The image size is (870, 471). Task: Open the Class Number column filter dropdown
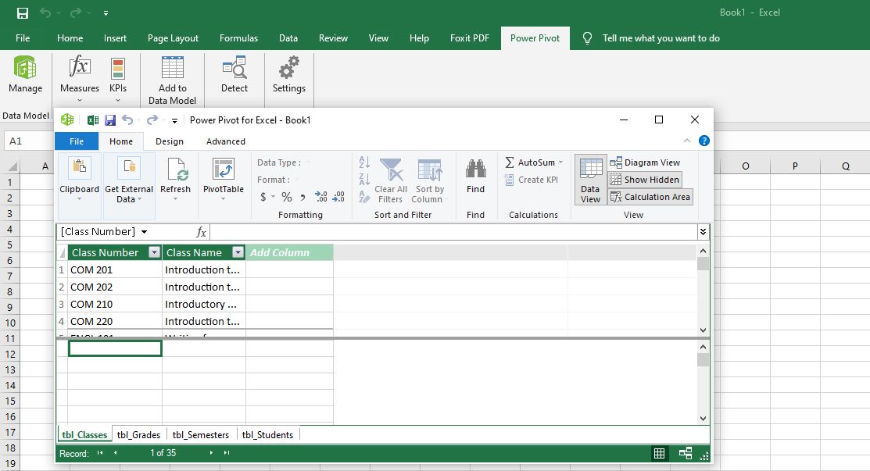point(154,252)
